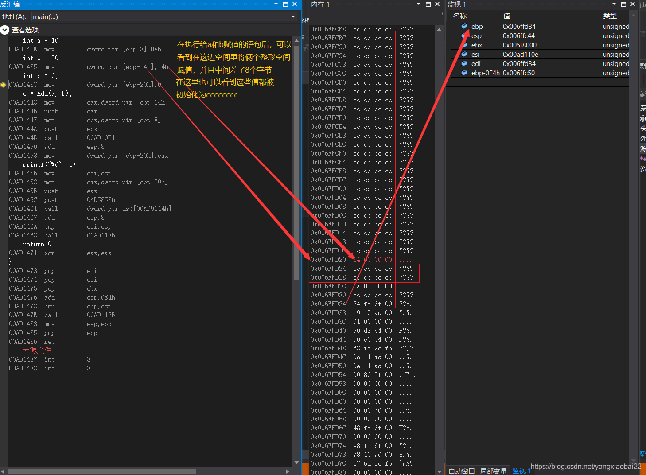Click instruction address 00AD1486 ret
The height and width of the screenshot is (475, 646).
point(23,342)
